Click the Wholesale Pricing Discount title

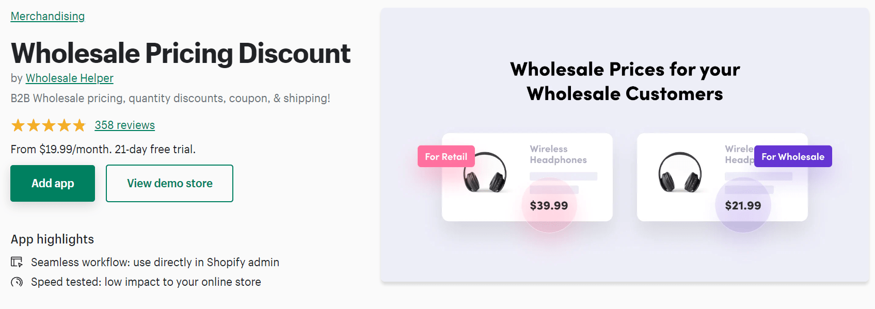181,53
